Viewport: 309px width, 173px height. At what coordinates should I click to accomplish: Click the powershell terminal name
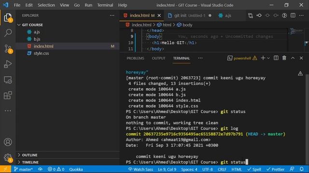pyautogui.click(x=242, y=58)
